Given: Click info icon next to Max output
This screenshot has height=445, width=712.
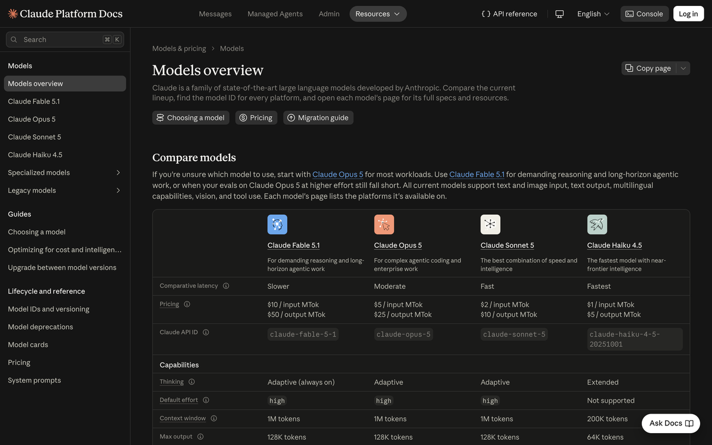Looking at the screenshot, I should pos(201,437).
